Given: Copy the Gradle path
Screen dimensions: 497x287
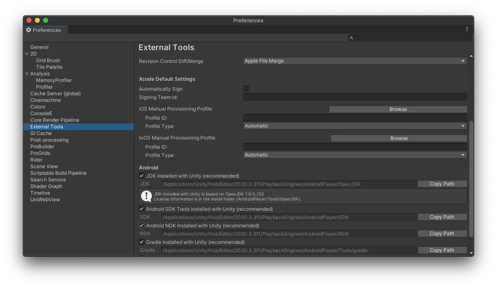Looking at the screenshot, I should [442, 250].
